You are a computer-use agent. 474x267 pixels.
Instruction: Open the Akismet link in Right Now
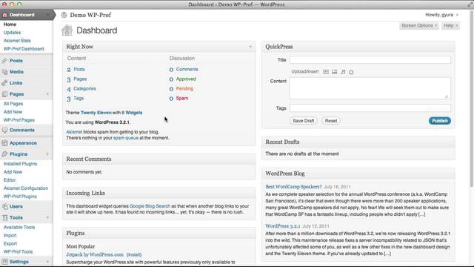pos(74,132)
